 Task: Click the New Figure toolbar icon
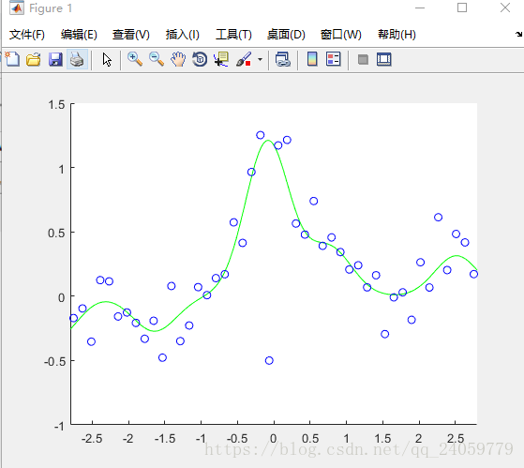click(12, 59)
